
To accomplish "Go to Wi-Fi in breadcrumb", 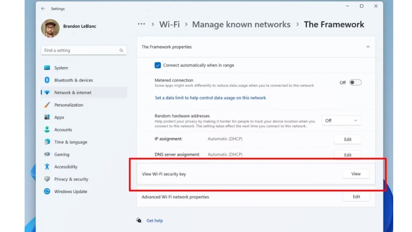I will click(170, 25).
